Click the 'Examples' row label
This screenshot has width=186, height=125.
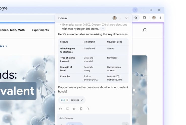tap(65, 76)
